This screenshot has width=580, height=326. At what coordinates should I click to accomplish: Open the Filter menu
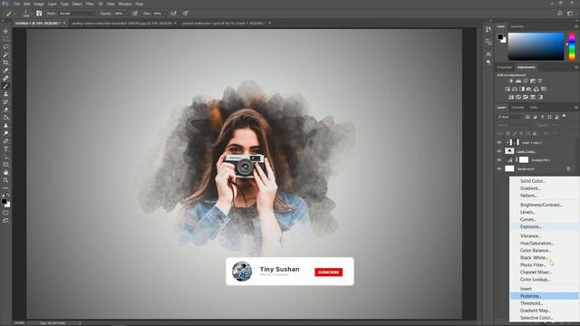pyautogui.click(x=90, y=4)
